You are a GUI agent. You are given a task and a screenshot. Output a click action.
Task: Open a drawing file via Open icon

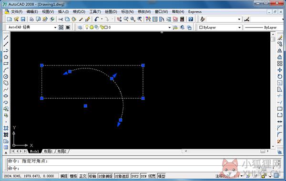(16, 19)
